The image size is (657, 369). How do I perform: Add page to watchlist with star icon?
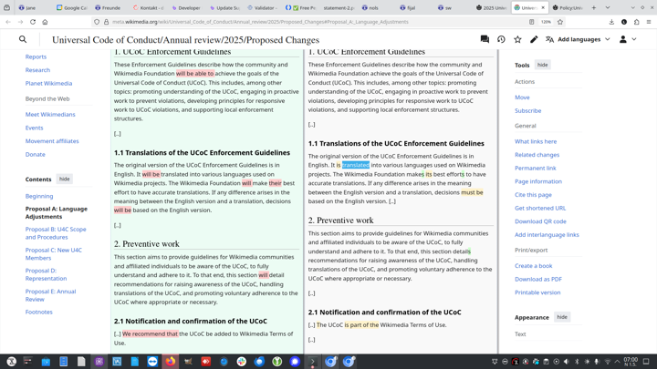[x=518, y=39]
